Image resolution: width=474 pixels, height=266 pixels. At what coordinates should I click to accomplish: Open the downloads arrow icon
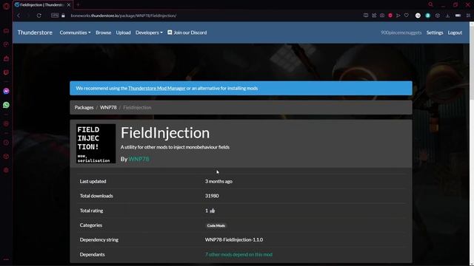[447, 16]
